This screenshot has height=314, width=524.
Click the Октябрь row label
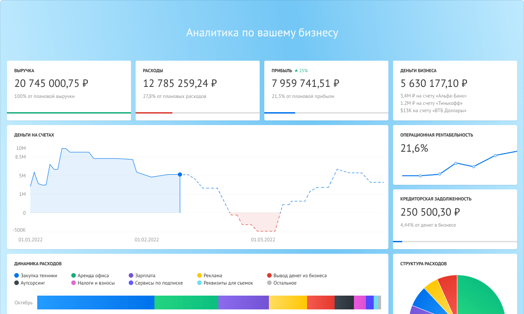pos(23,303)
